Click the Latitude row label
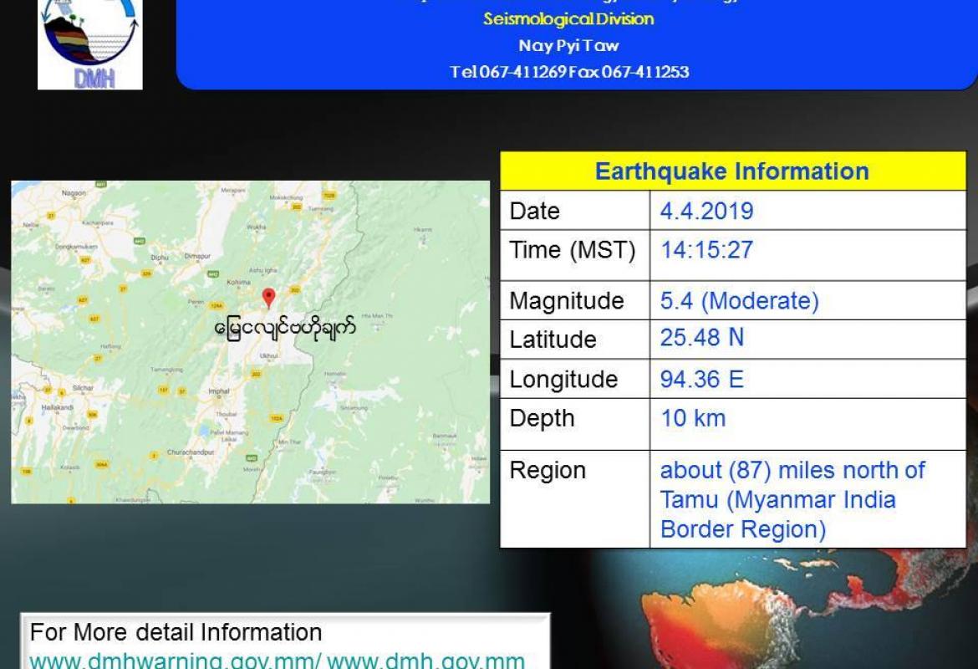 click(553, 340)
